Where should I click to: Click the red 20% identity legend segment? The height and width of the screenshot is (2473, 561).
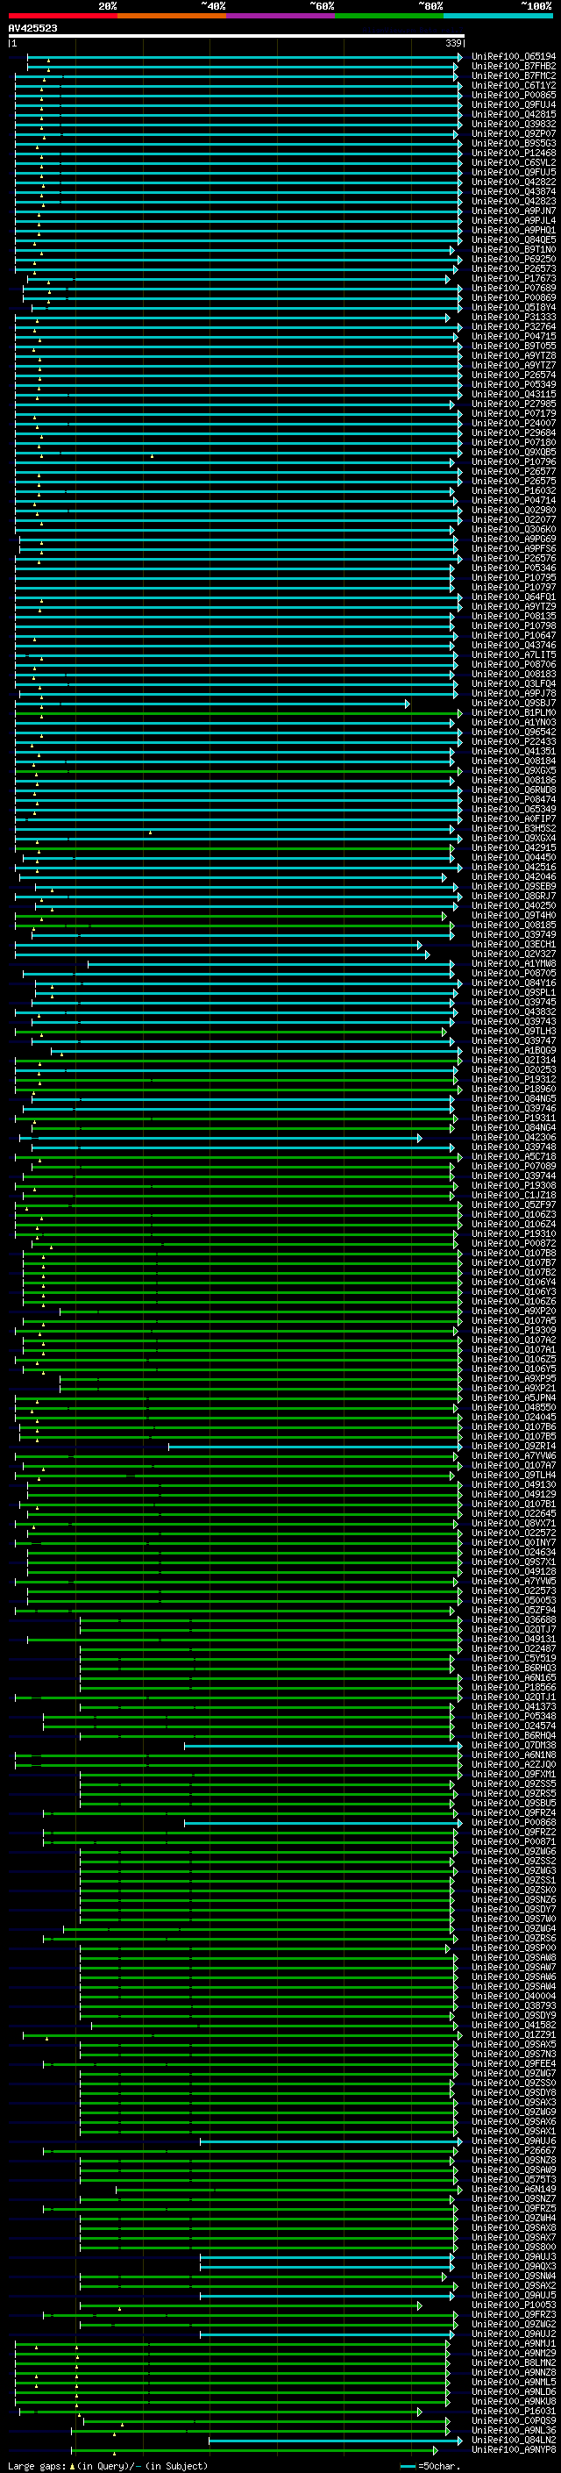click(x=62, y=16)
